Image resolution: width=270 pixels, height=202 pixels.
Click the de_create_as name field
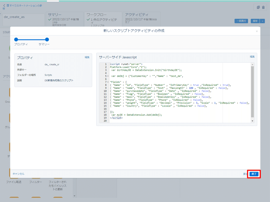[24, 20]
